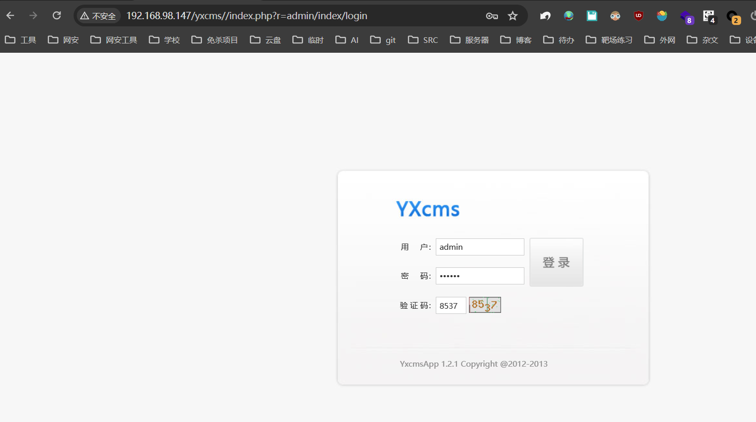756x422 pixels.
Task: Open the 杂文 bookmark folder
Action: point(702,40)
